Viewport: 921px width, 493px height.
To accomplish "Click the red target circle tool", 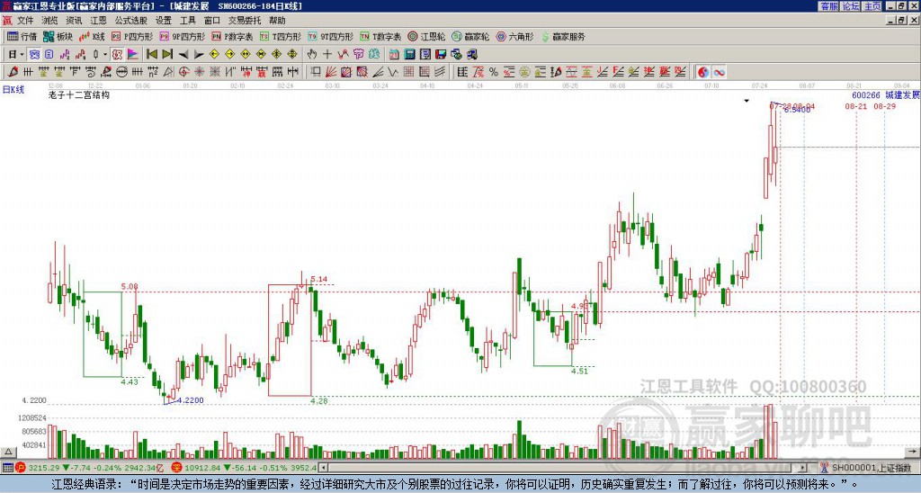I will [x=183, y=72].
